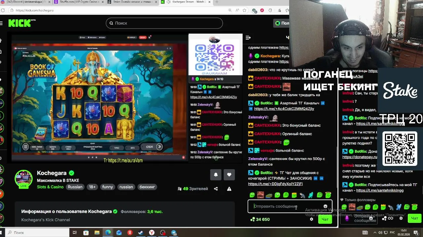Screen dimensions: 423x237
Task: Open chat settings gear in main chat
Action: 311,219
